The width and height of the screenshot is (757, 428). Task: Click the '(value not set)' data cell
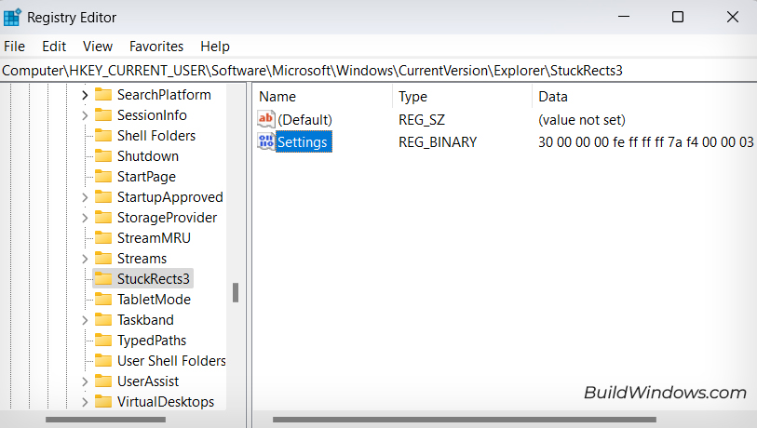point(582,120)
